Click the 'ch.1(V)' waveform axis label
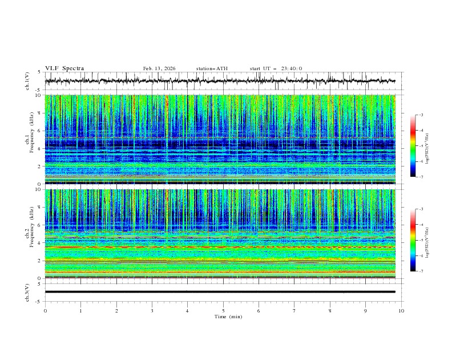452x349 pixels. pos(27,81)
